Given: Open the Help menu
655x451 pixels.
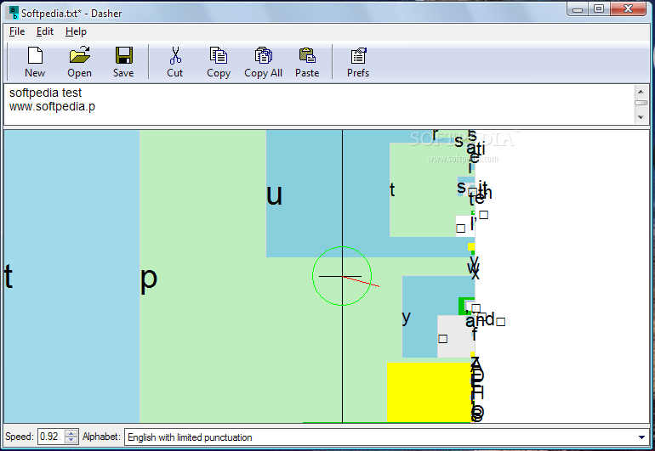Looking at the screenshot, I should (76, 31).
